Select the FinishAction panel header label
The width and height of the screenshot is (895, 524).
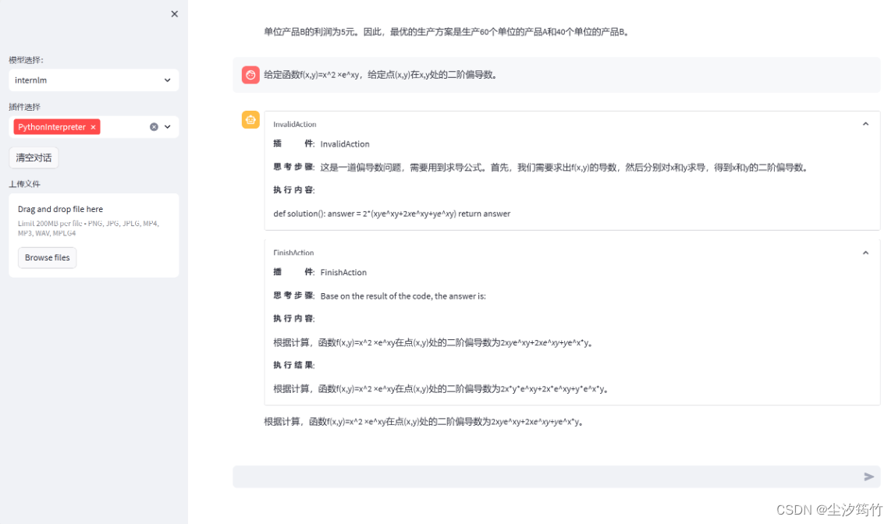click(x=293, y=252)
